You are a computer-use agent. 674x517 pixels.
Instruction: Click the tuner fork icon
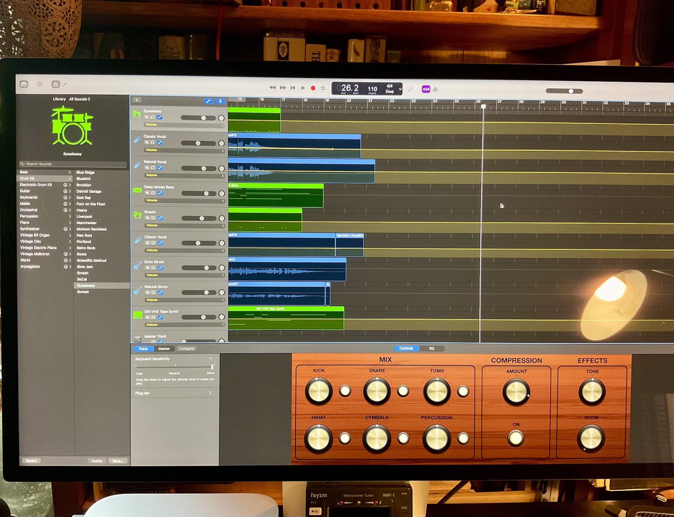(410, 89)
